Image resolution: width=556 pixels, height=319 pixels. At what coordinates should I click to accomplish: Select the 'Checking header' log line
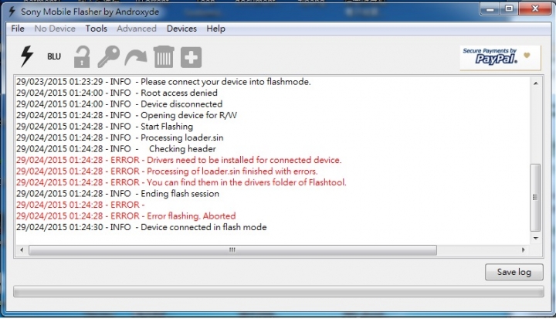tap(116, 148)
